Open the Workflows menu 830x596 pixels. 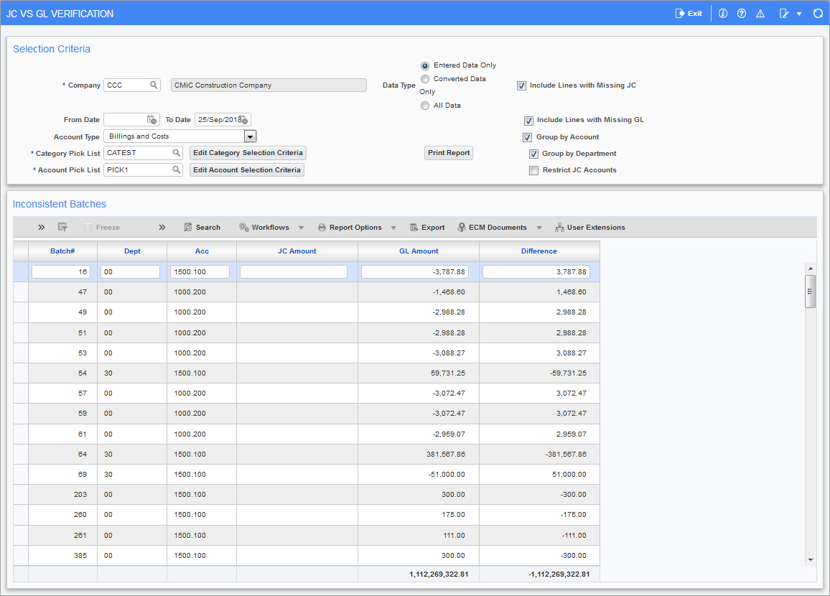(264, 227)
